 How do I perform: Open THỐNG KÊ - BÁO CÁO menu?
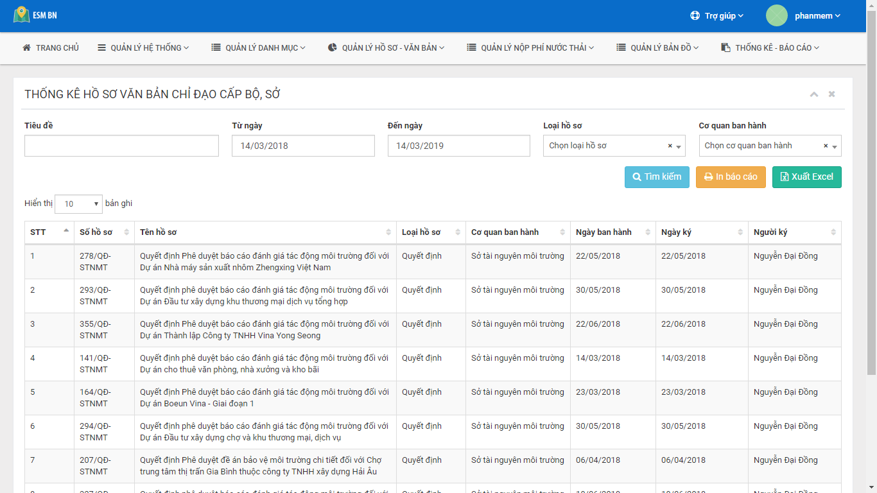770,48
